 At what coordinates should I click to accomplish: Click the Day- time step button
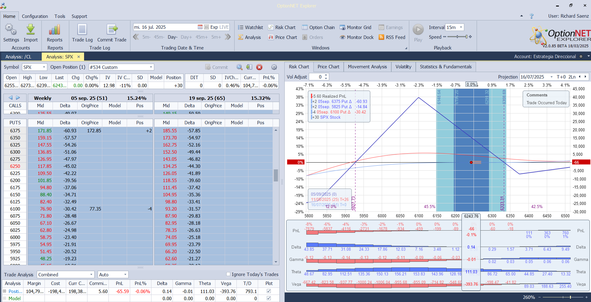pos(172,37)
